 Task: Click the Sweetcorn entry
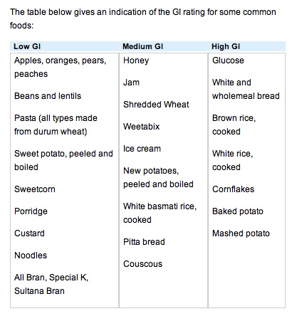pyautogui.click(x=35, y=189)
